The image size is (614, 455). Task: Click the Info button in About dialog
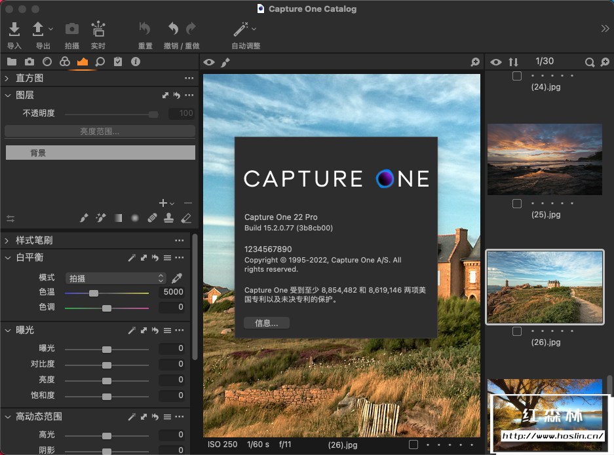tap(266, 323)
